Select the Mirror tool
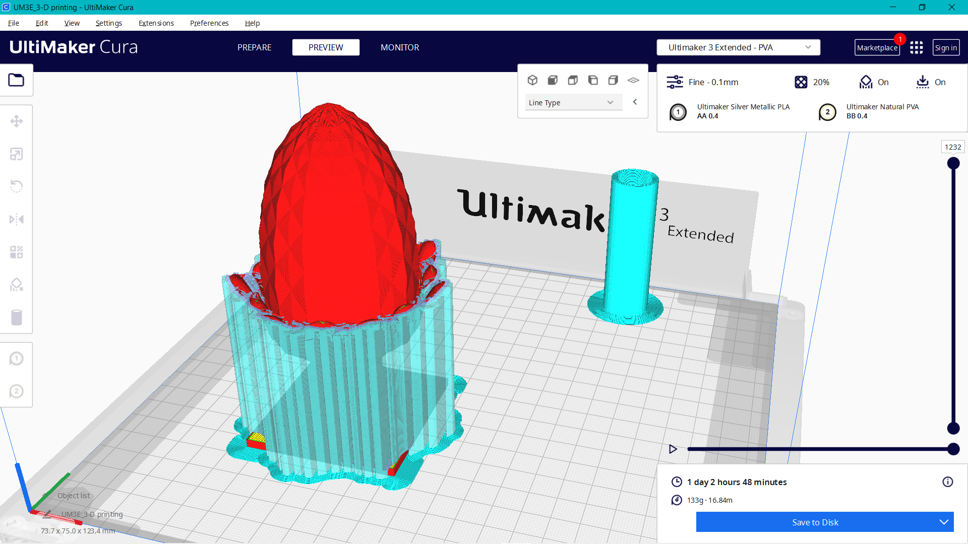The width and height of the screenshot is (968, 544). tap(17, 219)
